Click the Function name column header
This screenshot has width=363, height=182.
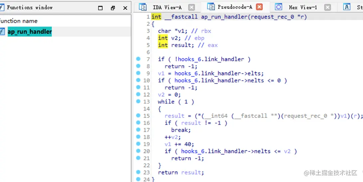coord(19,21)
